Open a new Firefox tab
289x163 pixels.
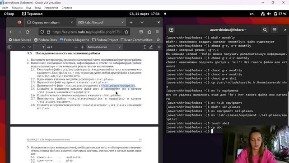(x=131, y=22)
